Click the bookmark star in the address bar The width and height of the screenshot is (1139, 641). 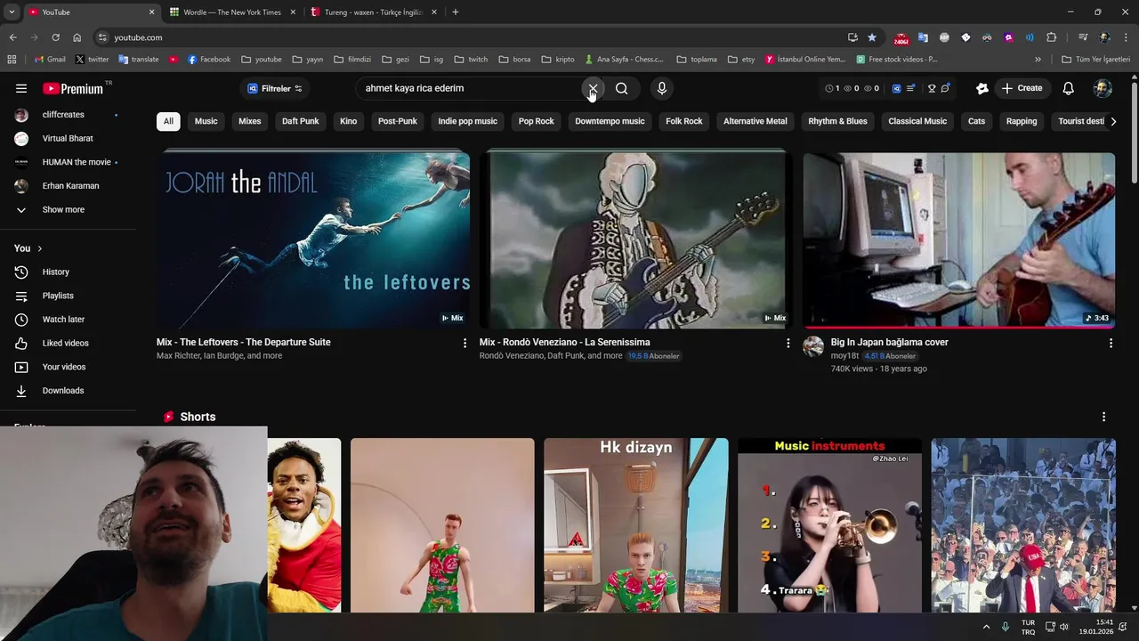click(872, 37)
